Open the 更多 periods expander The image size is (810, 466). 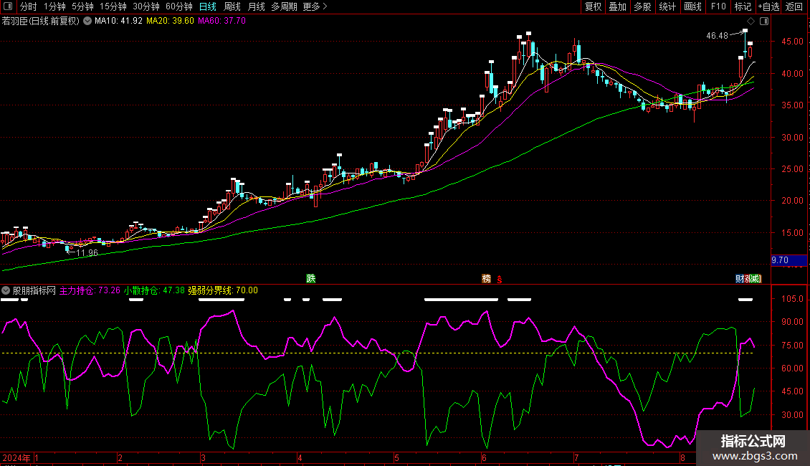315,7
